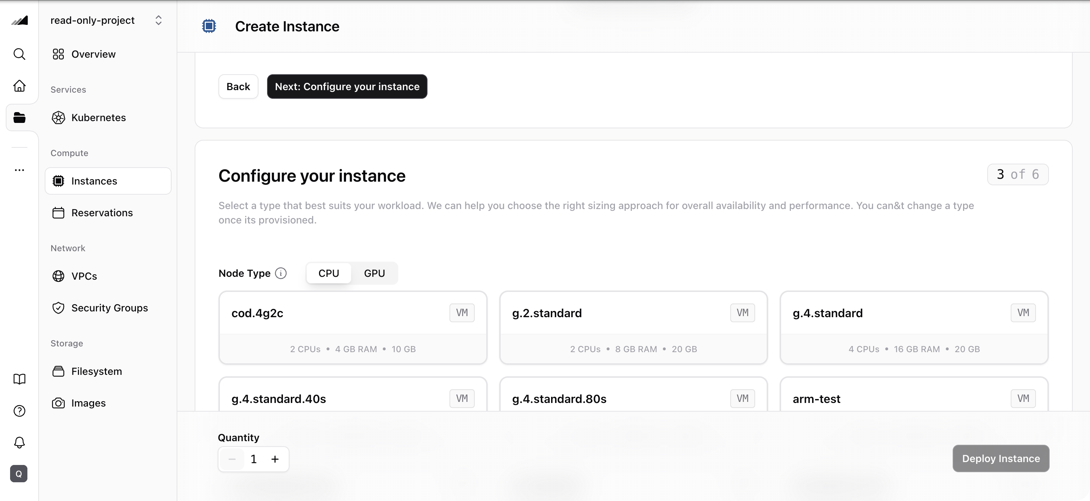Open Overview page
1090x501 pixels.
click(108, 54)
